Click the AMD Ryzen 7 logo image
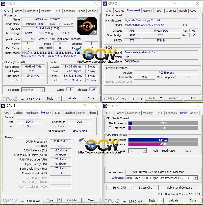 (x=87, y=26)
